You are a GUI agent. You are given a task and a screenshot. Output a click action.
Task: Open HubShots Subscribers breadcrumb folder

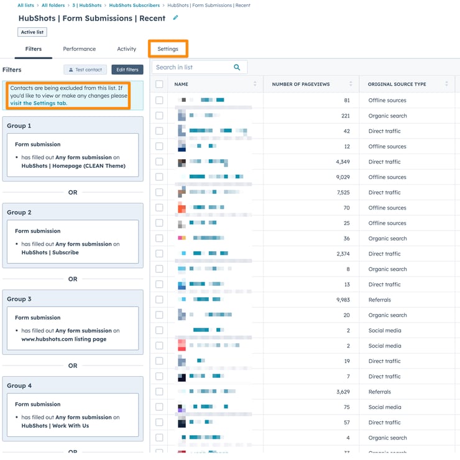[x=134, y=5]
